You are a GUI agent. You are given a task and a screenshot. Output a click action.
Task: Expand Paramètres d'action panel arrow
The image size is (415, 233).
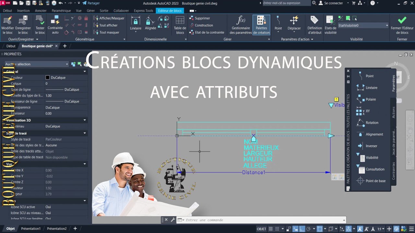312,39
